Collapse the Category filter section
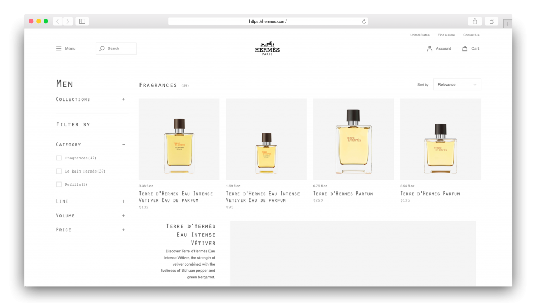 123,144
